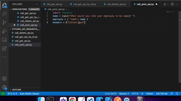Open the editor more actions menu

click(x=177, y=4)
